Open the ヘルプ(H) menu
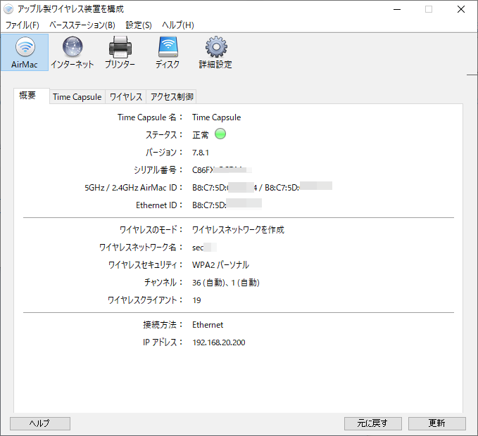478x436 pixels. [x=178, y=25]
